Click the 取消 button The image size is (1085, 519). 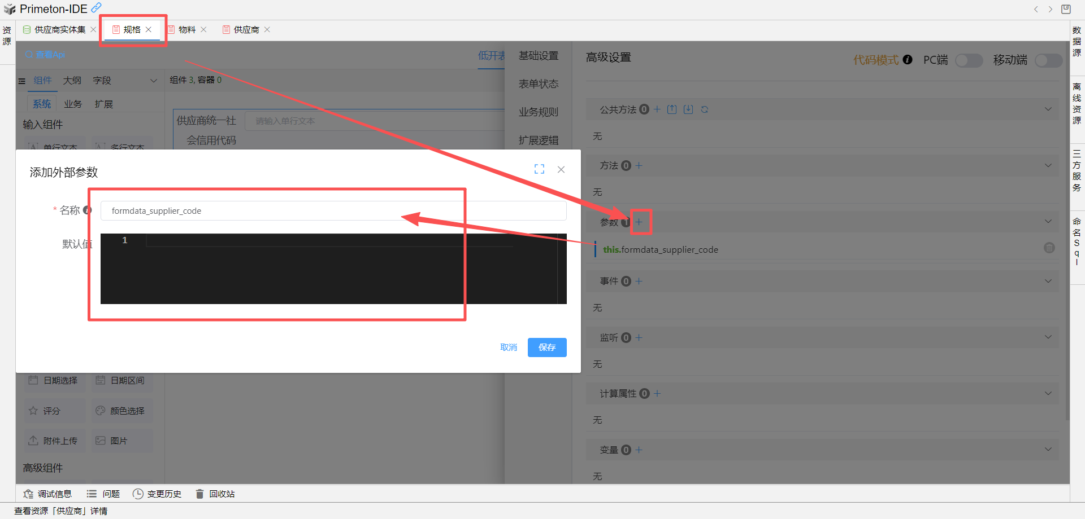(x=509, y=348)
